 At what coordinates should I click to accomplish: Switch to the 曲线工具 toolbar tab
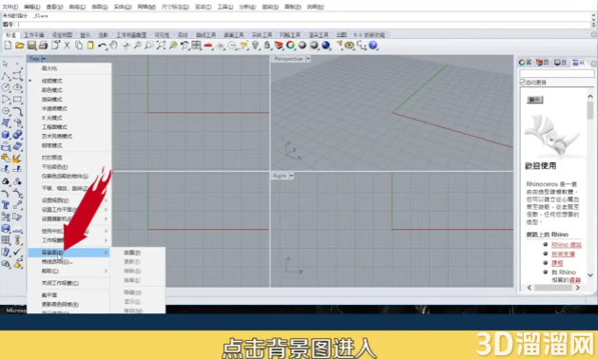tap(205, 35)
